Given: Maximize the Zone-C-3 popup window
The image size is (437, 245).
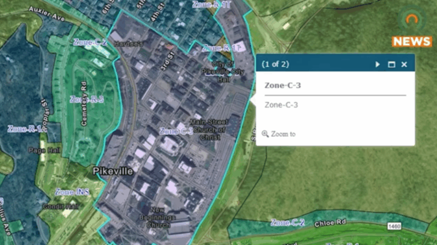Looking at the screenshot, I should [392, 64].
